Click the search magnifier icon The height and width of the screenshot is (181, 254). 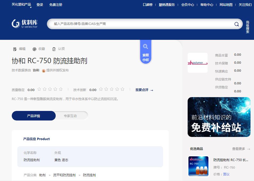(236, 24)
